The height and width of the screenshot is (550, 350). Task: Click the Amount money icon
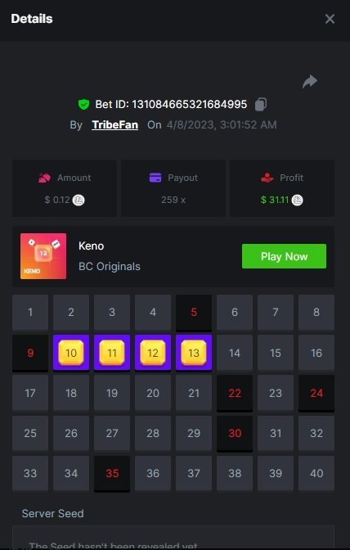pos(44,178)
